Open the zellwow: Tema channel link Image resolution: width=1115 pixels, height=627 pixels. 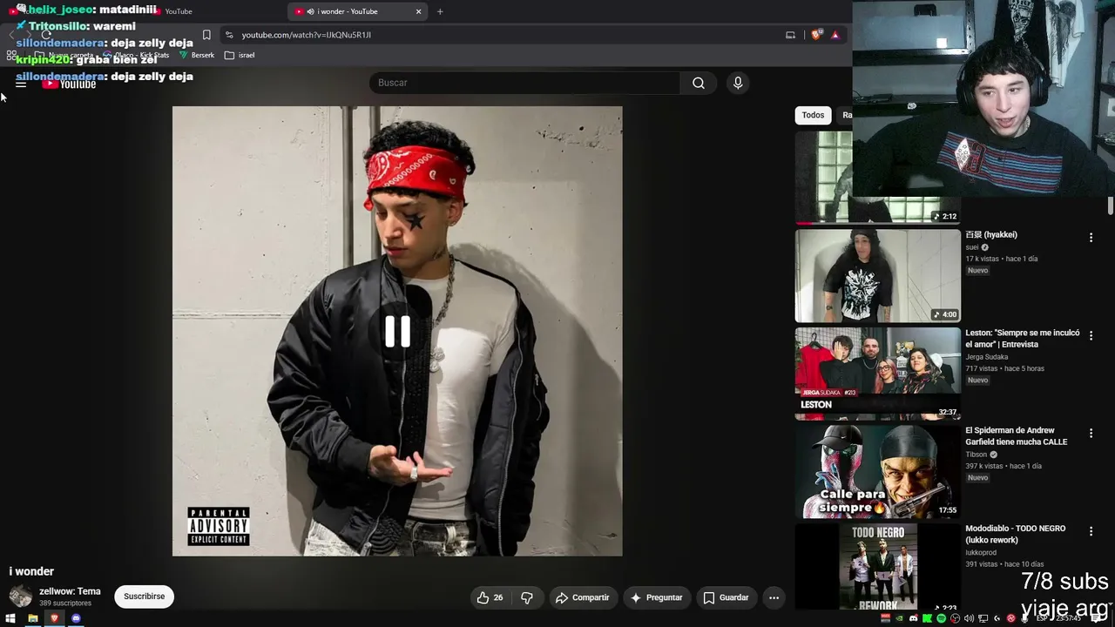(70, 591)
